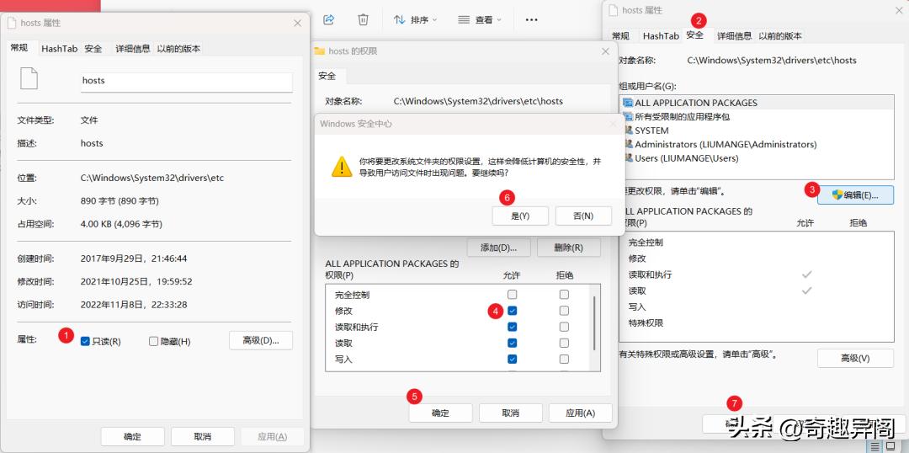Click 取消 in hosts permissions dialog

point(510,413)
